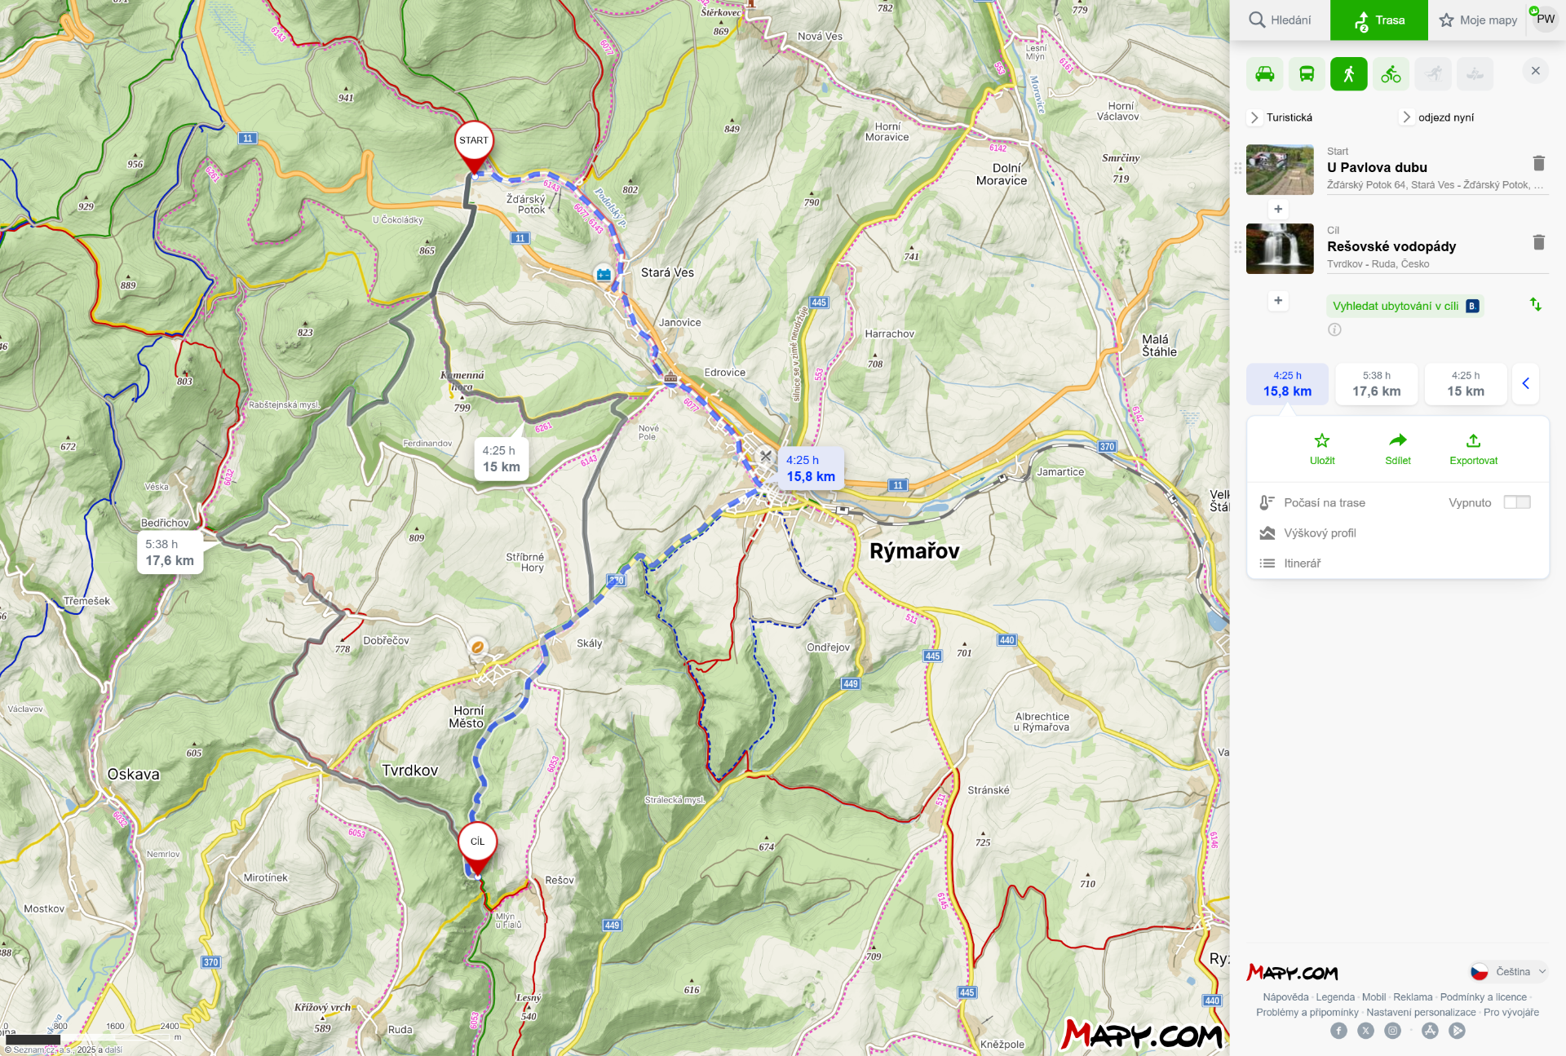
Task: Select the car transport mode icon
Action: (1264, 74)
